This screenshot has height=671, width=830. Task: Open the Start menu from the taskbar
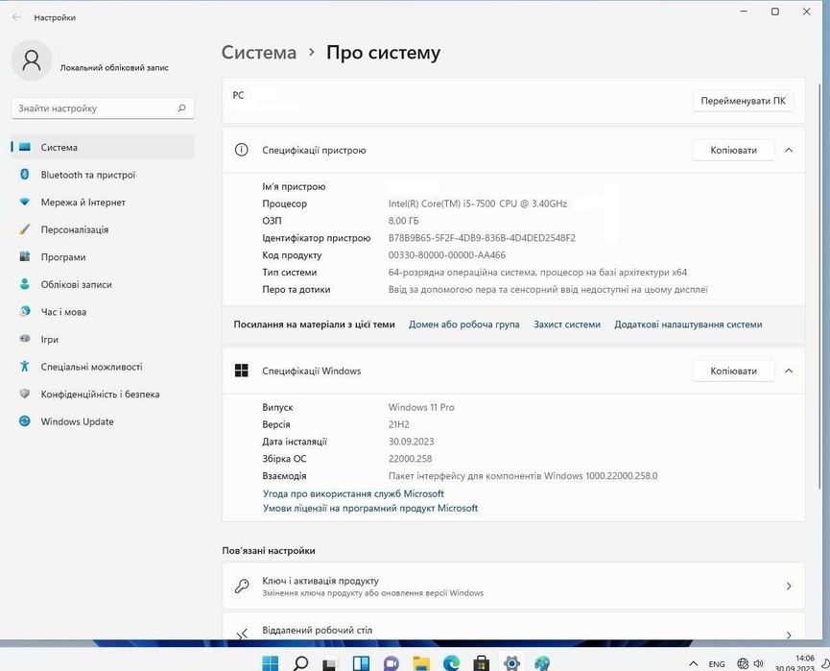pyautogui.click(x=270, y=663)
